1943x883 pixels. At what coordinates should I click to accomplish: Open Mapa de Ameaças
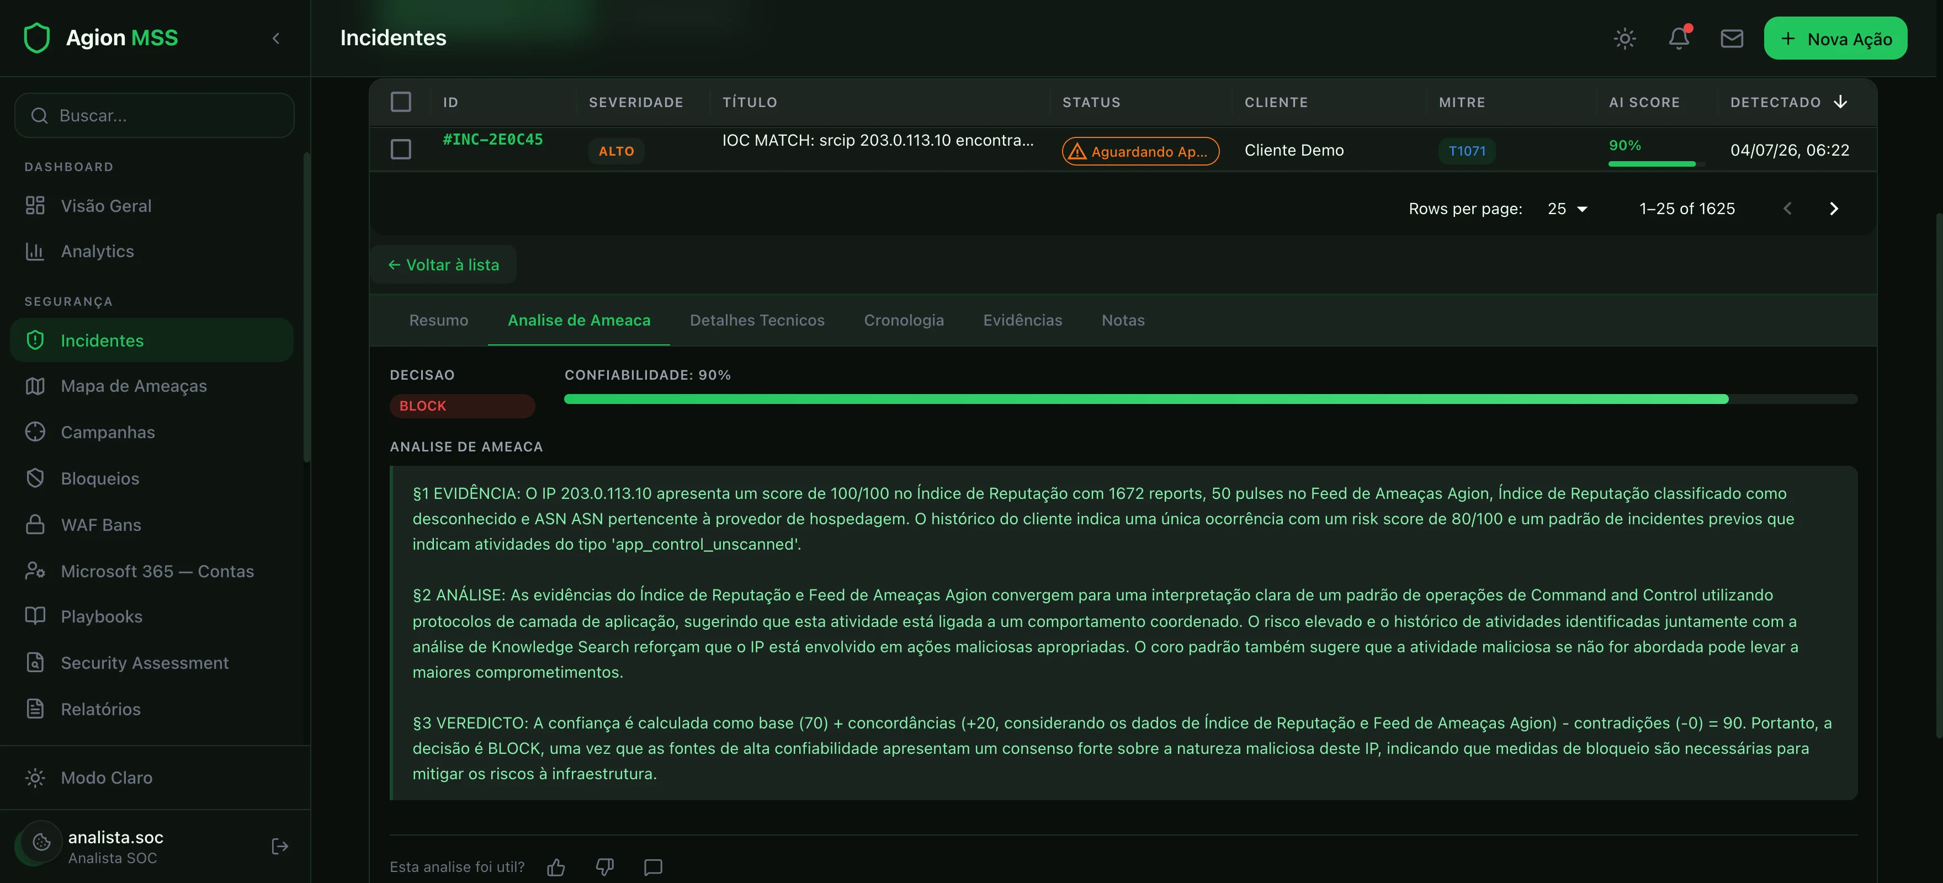151,386
